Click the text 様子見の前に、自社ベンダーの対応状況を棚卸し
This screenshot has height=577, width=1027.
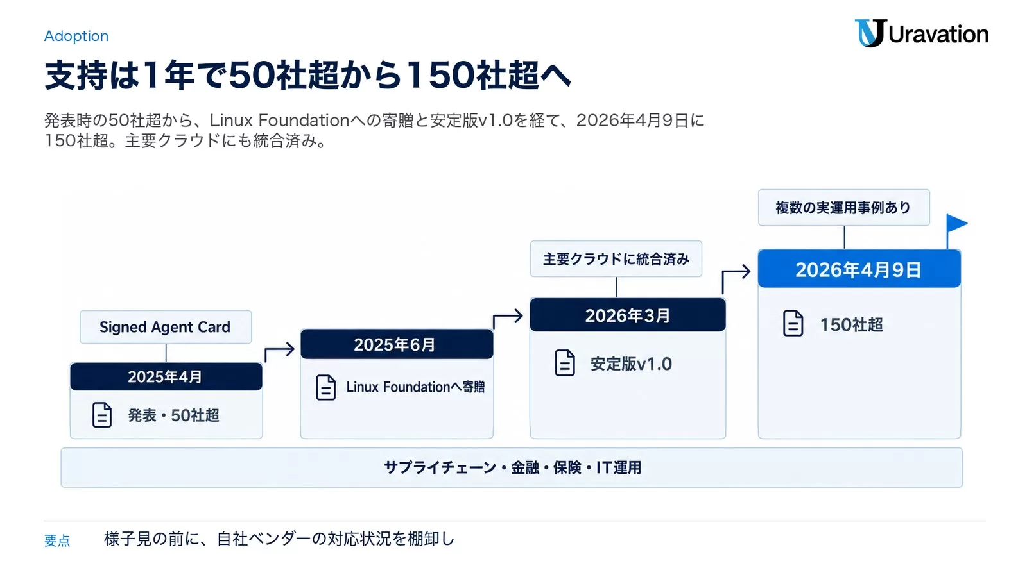tap(279, 539)
